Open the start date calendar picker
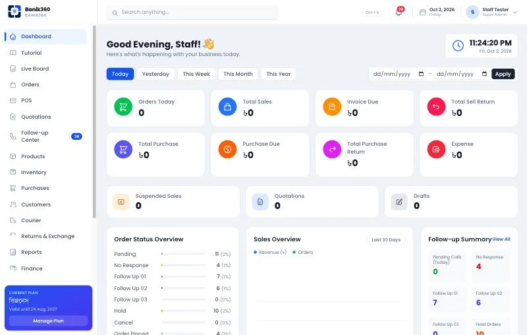 click(421, 74)
